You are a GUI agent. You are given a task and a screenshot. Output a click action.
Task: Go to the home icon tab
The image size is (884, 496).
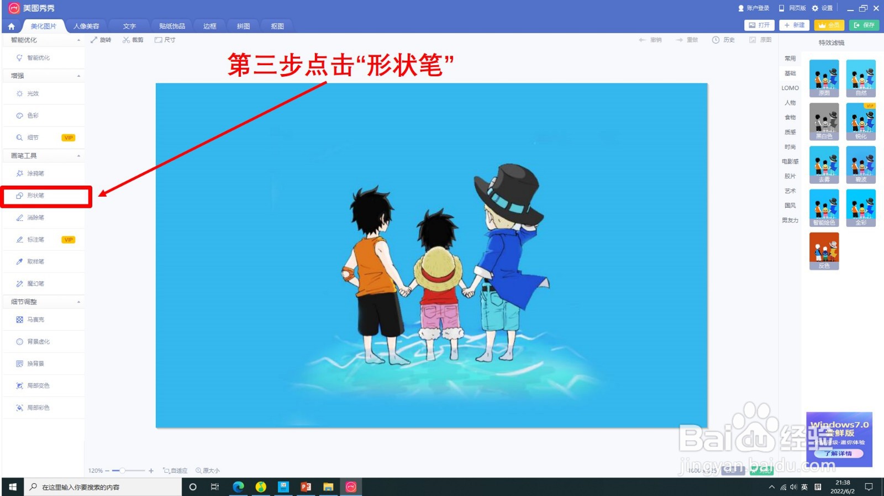pos(11,26)
